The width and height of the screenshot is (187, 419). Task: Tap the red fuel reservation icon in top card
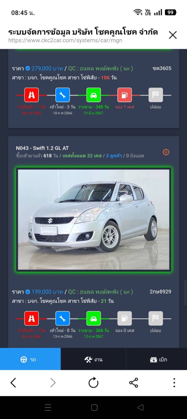(125, 95)
